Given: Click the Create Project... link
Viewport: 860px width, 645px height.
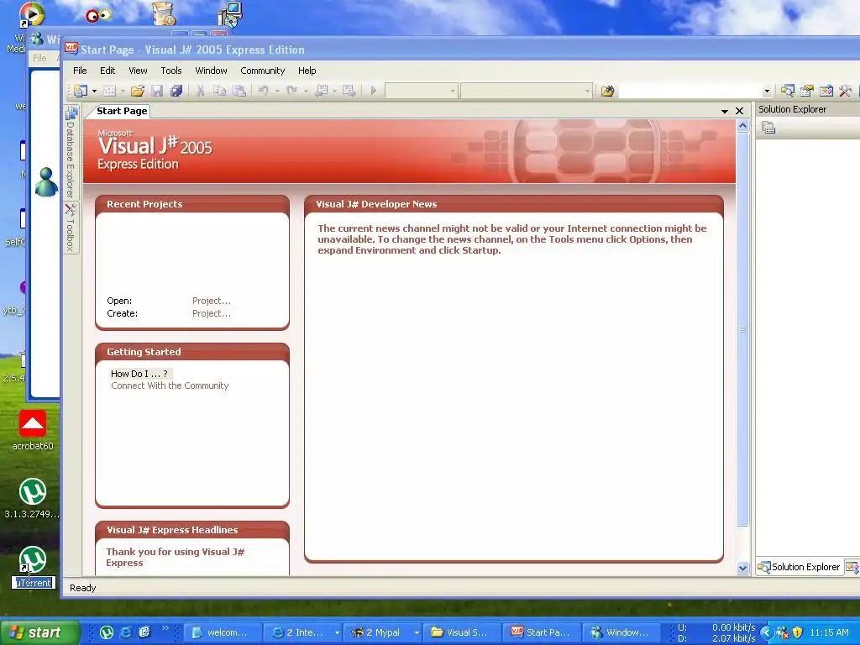Looking at the screenshot, I should 211,313.
